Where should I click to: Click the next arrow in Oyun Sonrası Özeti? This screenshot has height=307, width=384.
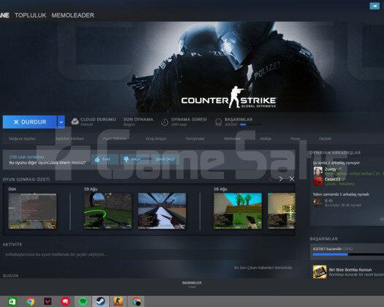(281, 179)
